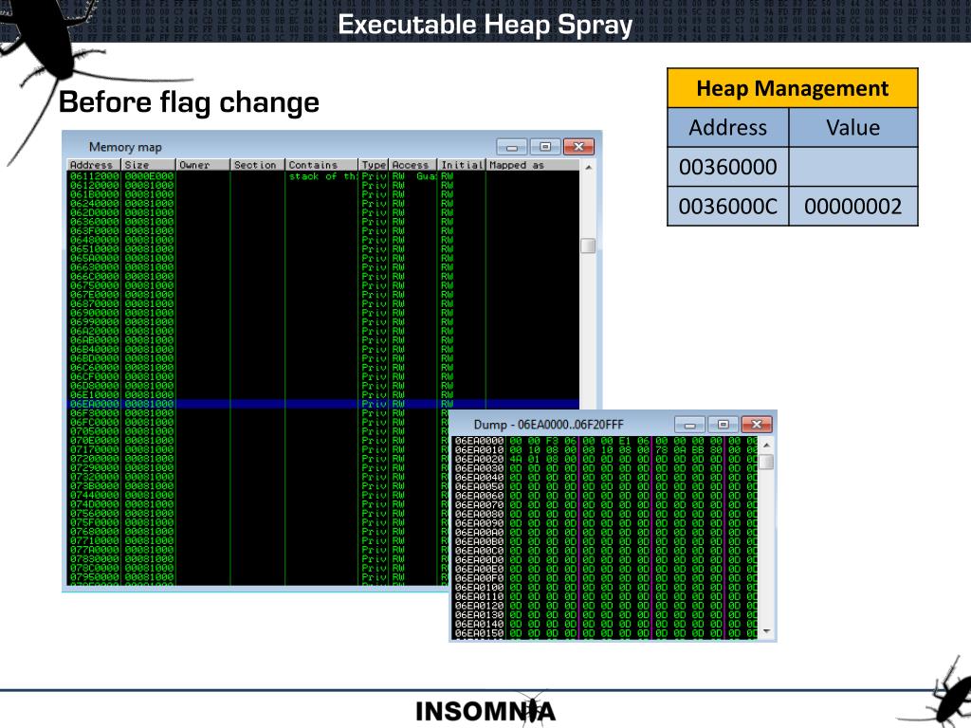Click Heap Management value 00000002
Viewport: 971px width, 728px height.
(852, 206)
